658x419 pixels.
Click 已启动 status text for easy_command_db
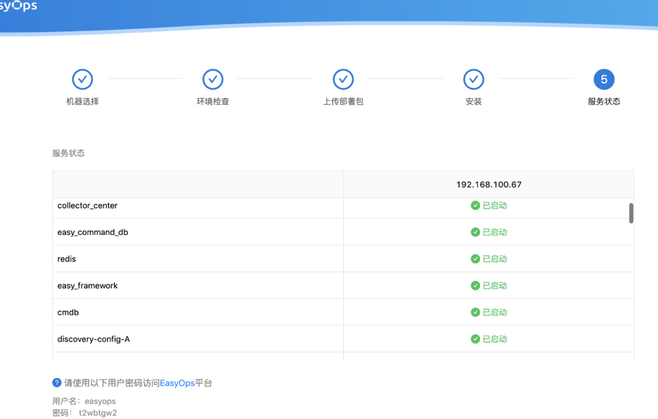point(494,233)
